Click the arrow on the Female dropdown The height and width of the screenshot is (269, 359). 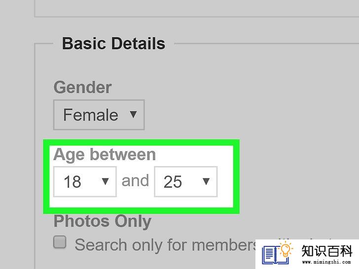(133, 114)
